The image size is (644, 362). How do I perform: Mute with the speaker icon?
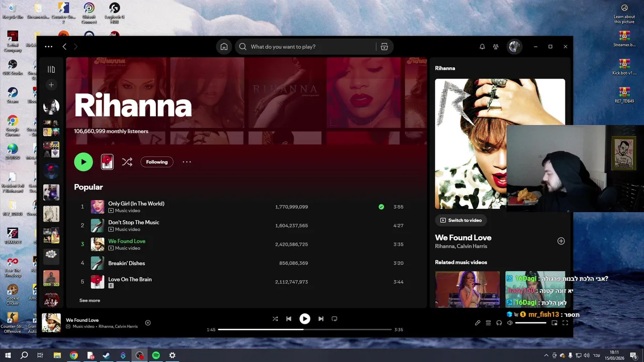coord(510,323)
